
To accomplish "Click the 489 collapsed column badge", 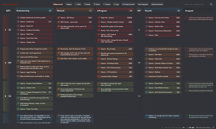I will (x=139, y=11).
